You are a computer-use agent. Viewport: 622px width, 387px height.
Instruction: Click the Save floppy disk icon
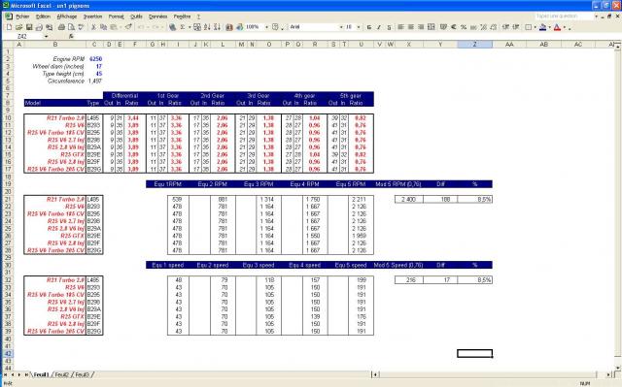pos(29,27)
